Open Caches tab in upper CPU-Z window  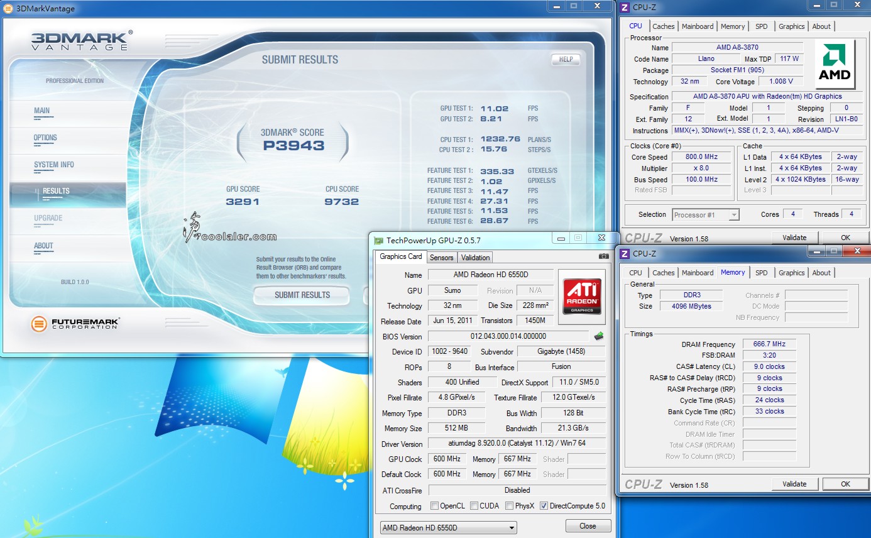click(664, 26)
